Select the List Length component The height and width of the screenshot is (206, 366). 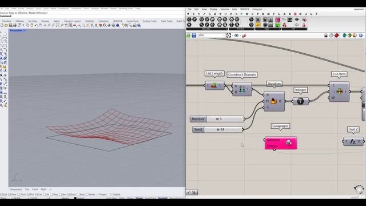tap(214, 85)
